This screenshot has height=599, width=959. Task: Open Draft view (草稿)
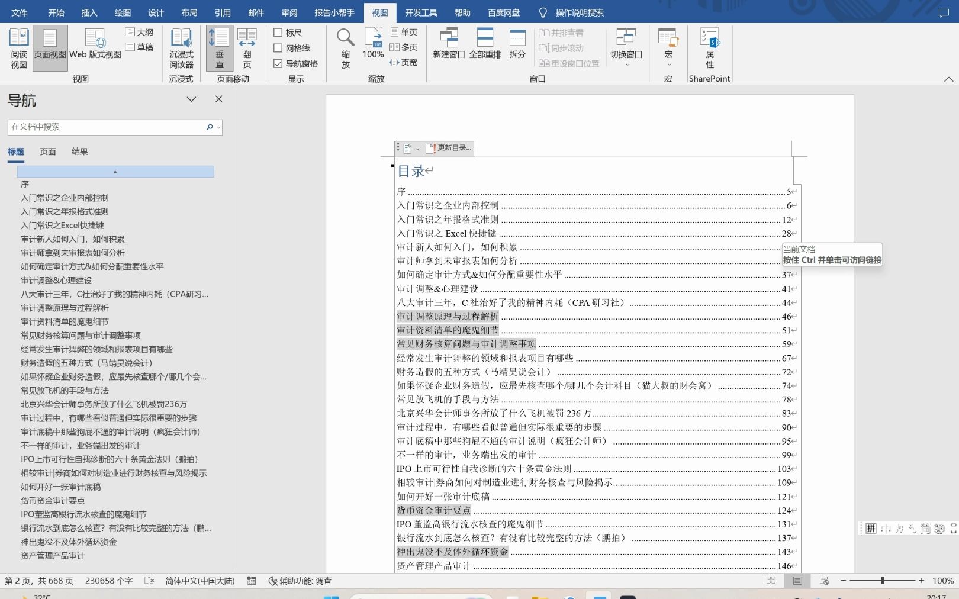pos(140,47)
